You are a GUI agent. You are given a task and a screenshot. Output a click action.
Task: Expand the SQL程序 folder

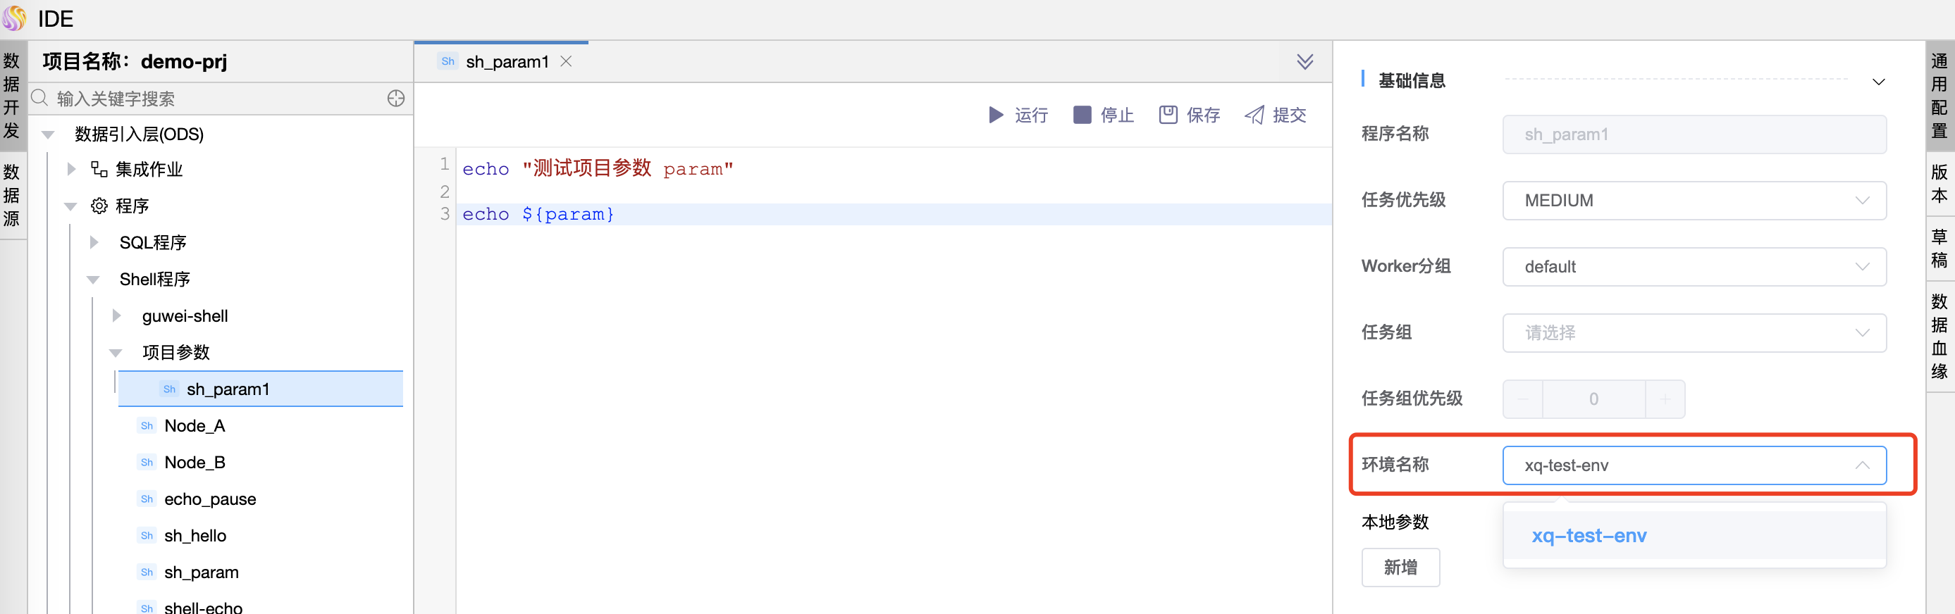tap(94, 242)
